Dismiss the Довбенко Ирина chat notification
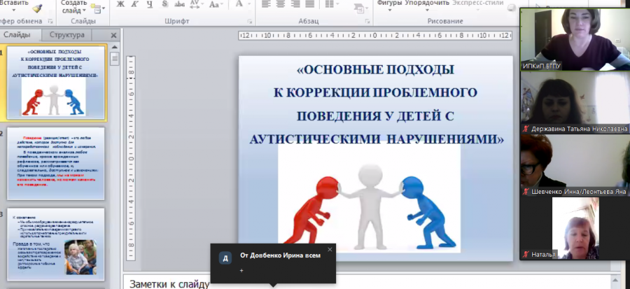The image size is (630, 289). tap(330, 250)
